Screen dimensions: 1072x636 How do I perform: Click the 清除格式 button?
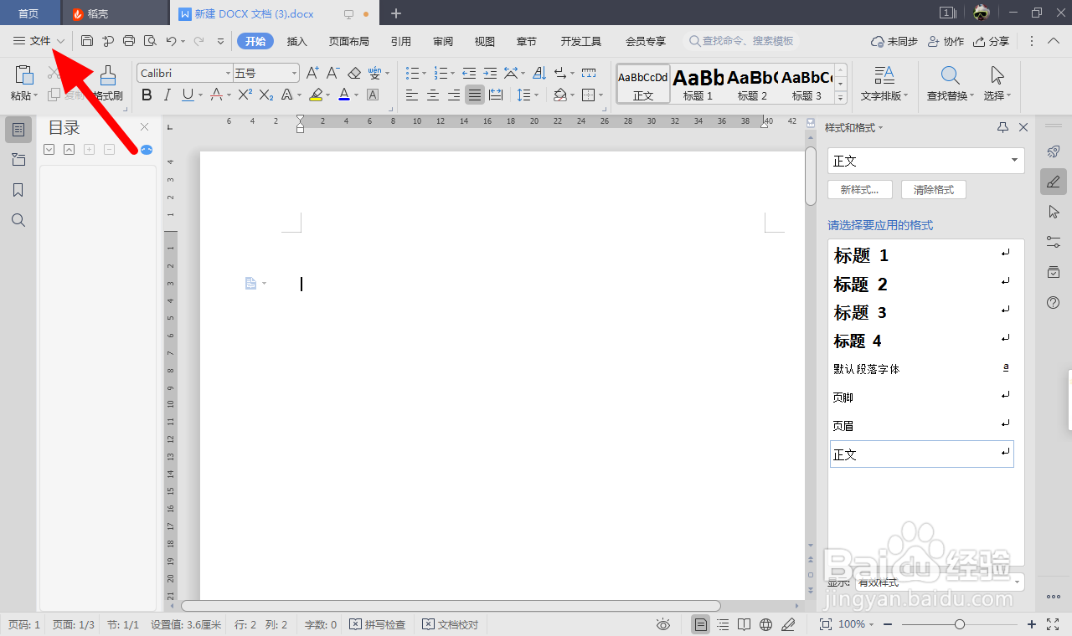[934, 190]
